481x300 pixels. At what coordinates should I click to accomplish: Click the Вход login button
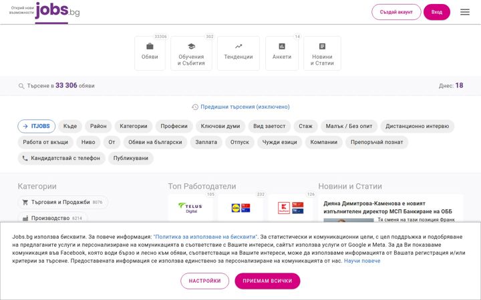point(436,12)
